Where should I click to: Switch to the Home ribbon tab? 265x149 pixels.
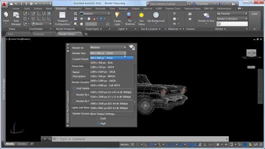16,8
